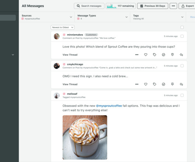The image size is (195, 162).
Task: Export messages with the Export button
Action: 187,6
